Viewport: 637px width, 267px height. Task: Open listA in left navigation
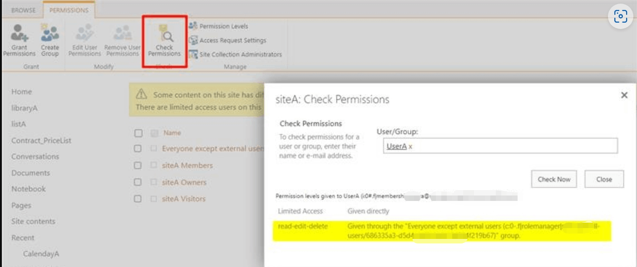pos(19,124)
